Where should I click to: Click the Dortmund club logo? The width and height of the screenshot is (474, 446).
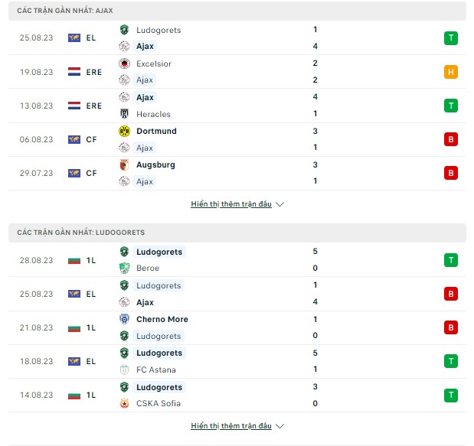(x=125, y=132)
